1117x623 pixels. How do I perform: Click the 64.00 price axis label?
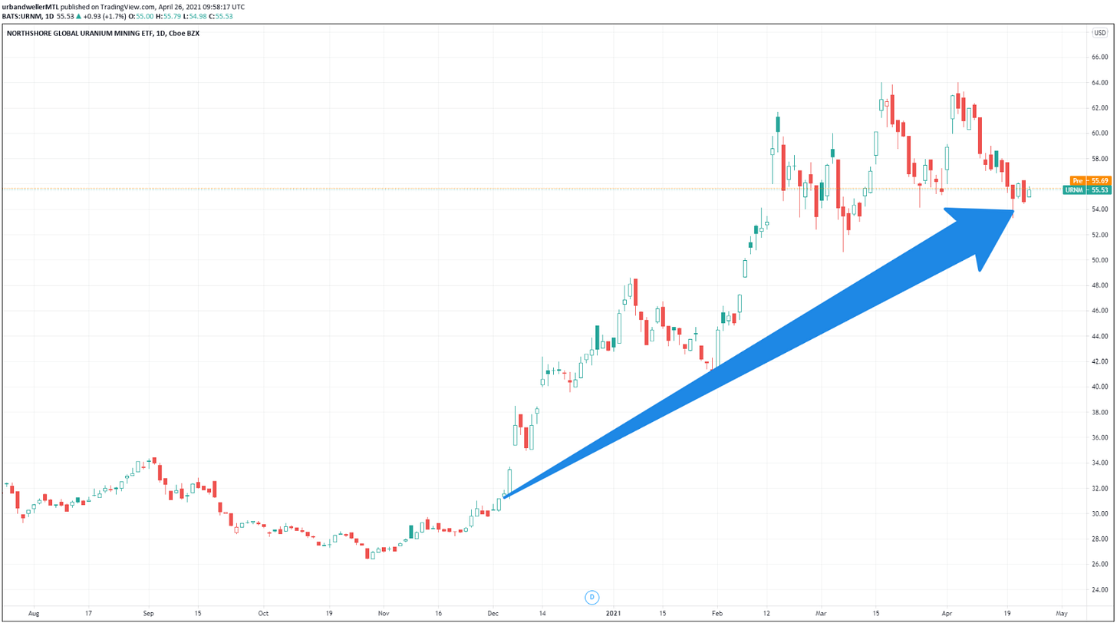pyautogui.click(x=1099, y=83)
